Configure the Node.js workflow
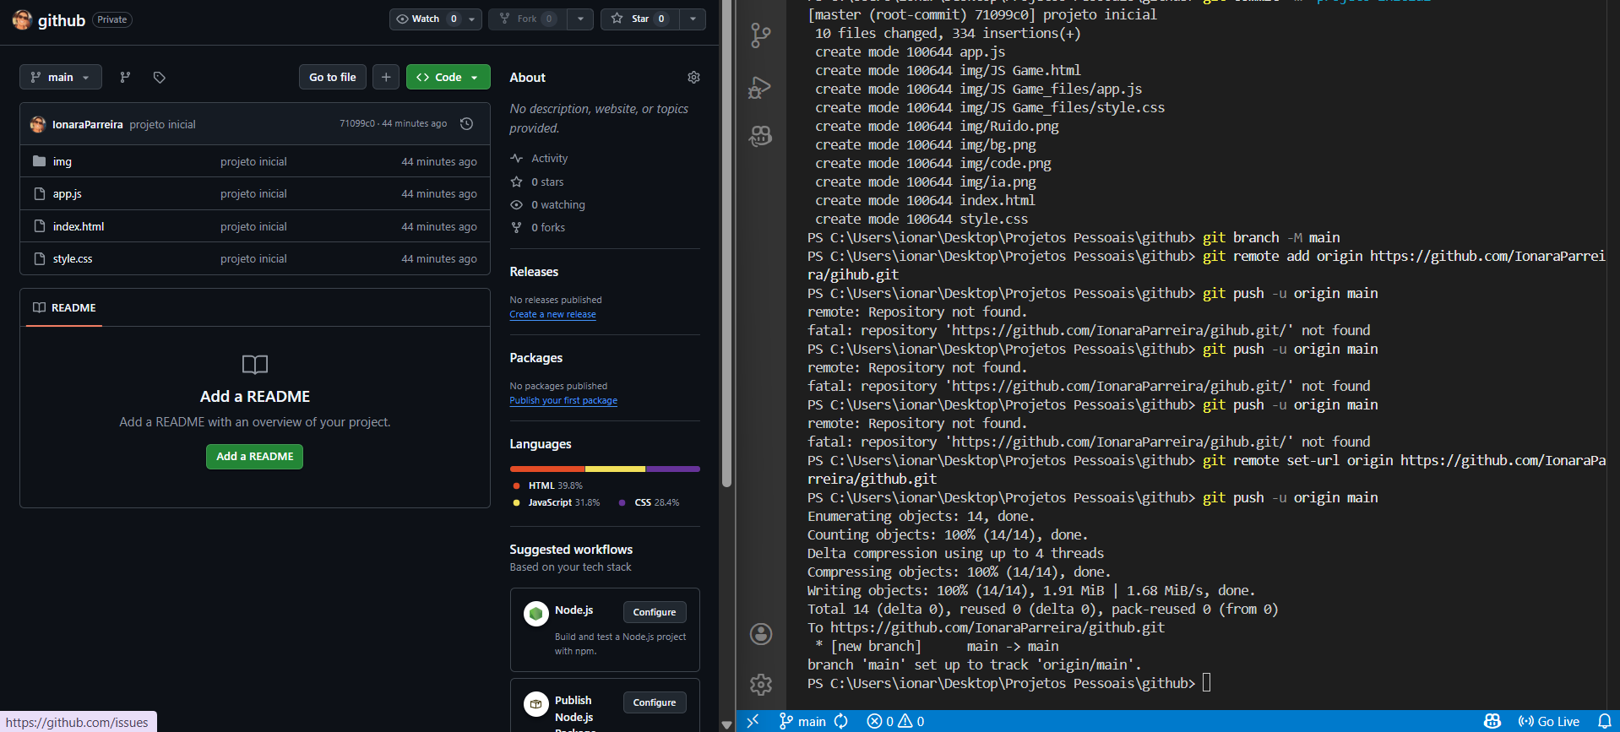 tap(655, 612)
